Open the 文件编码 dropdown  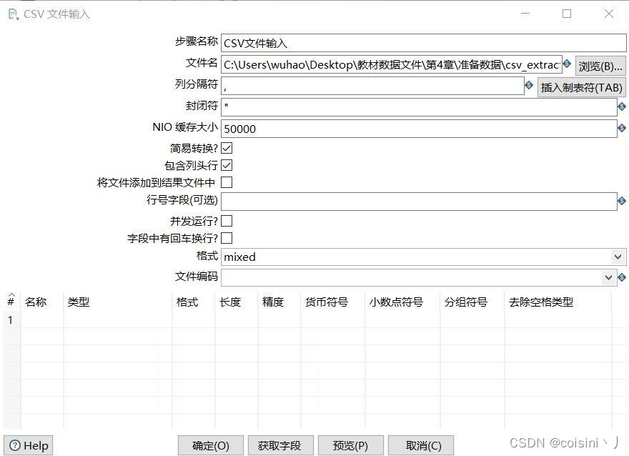[x=608, y=277]
